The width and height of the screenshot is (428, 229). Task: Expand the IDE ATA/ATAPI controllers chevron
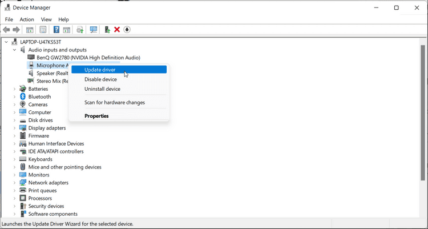pos(14,151)
